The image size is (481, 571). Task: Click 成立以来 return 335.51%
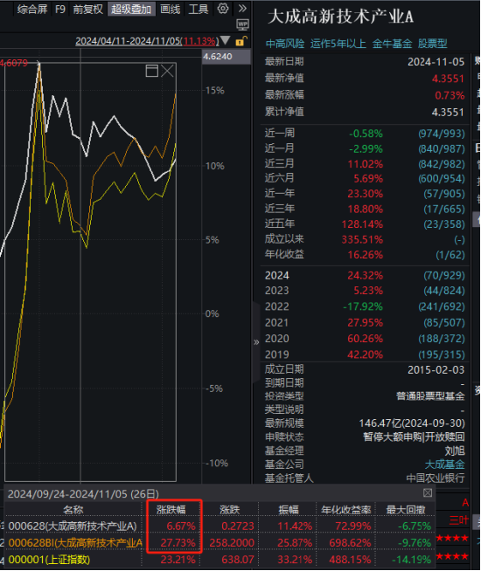[x=362, y=239]
